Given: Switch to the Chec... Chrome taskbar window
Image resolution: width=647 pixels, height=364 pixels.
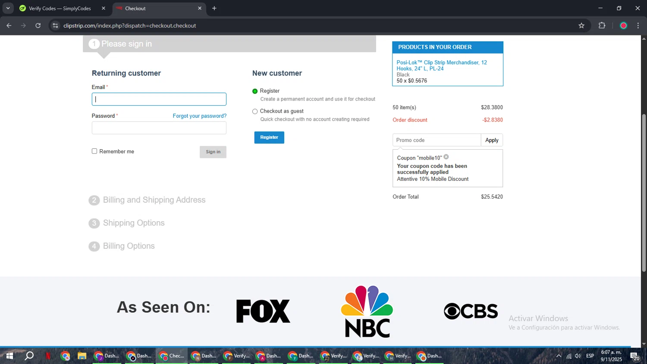Looking at the screenshot, I should click(172, 356).
